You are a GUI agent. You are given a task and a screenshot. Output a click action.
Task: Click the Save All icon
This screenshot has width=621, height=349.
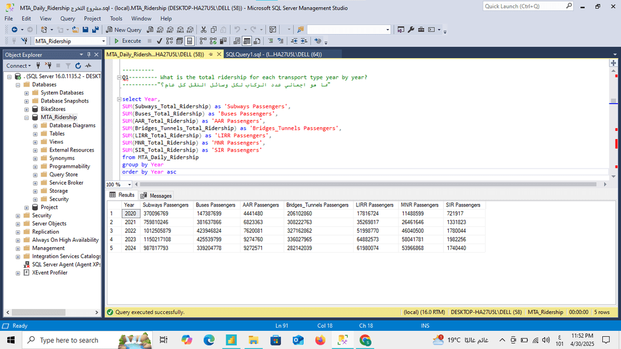click(95, 30)
